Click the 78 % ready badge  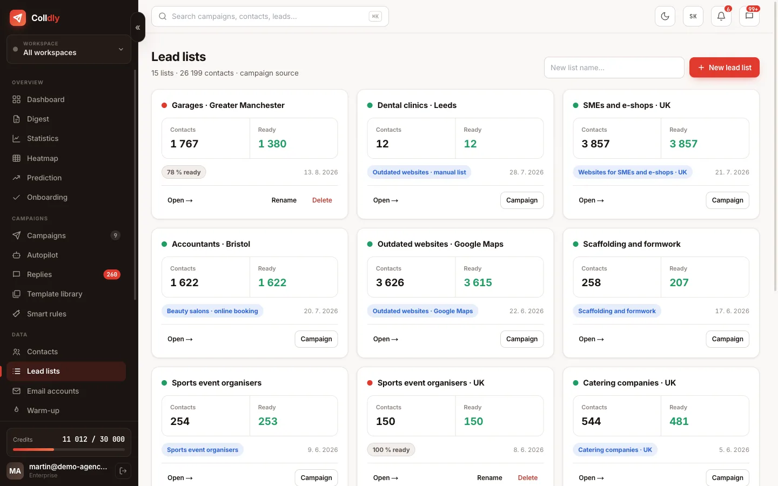coord(184,172)
